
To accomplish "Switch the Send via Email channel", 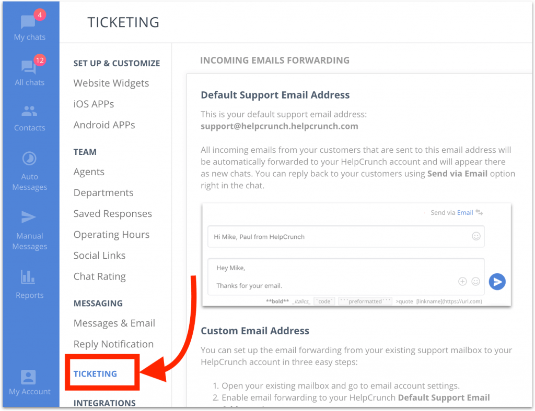I will (480, 212).
